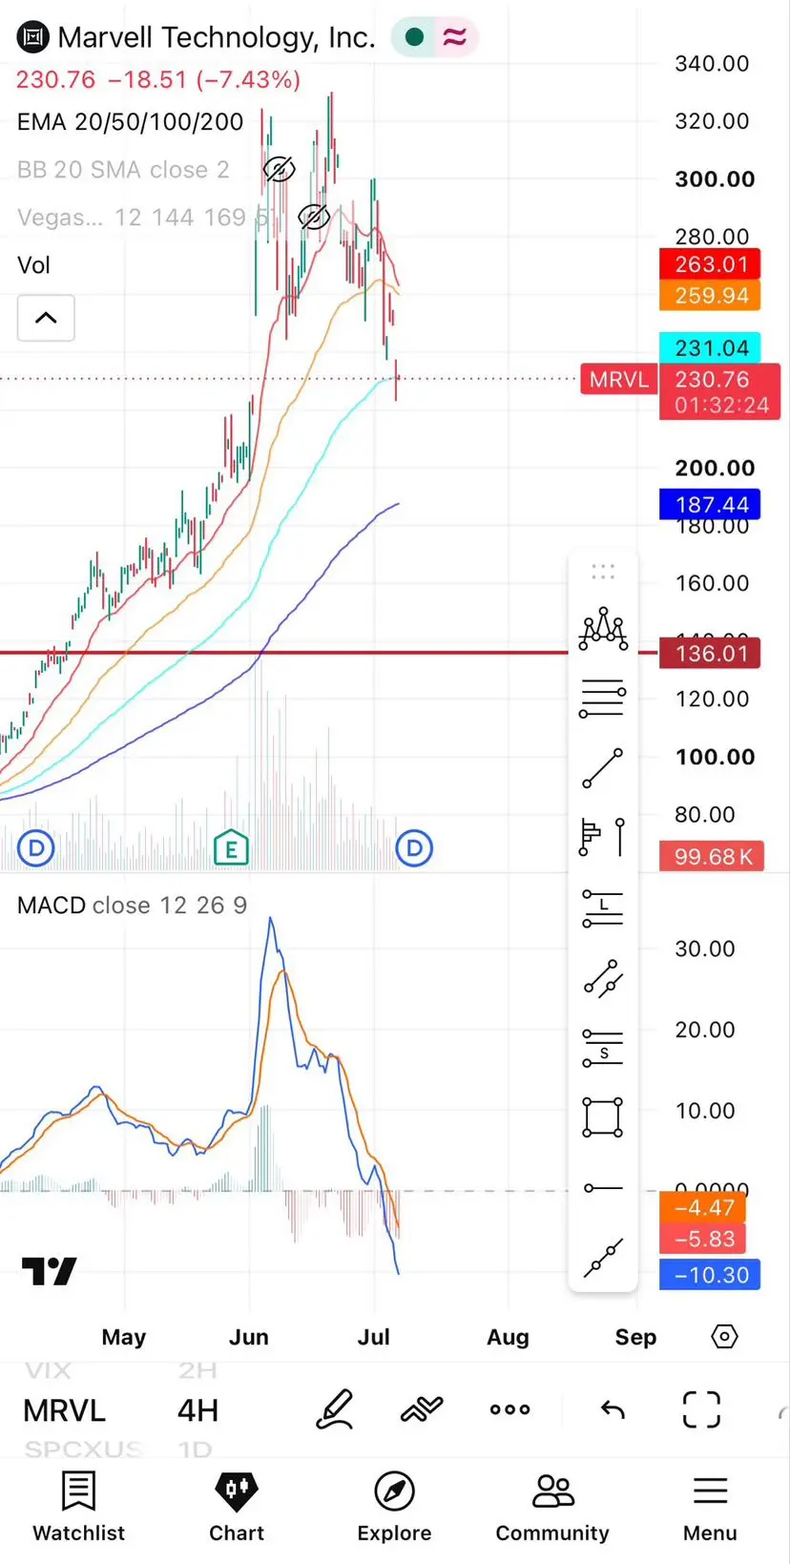Viewport: 790px width, 1564px height.
Task: Collapse the indicator legend chevron
Action: [x=46, y=318]
